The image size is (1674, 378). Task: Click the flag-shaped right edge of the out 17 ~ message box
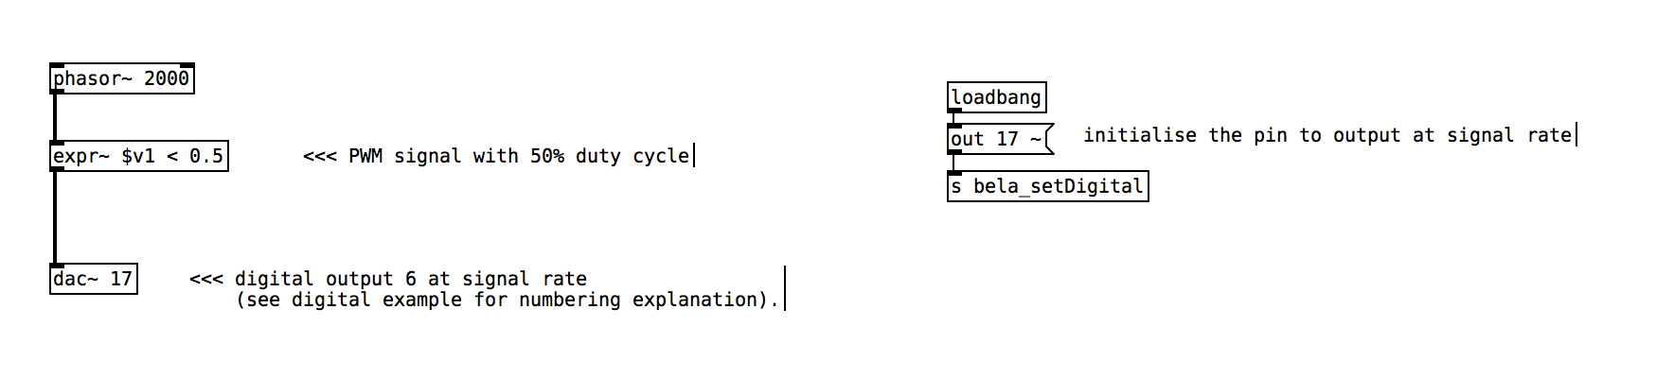1050,139
